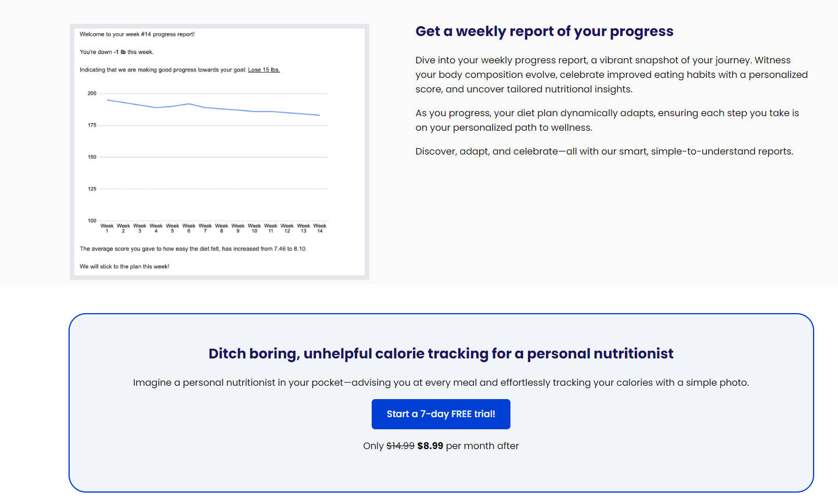Click the You're down -1 lb line

[x=117, y=52]
